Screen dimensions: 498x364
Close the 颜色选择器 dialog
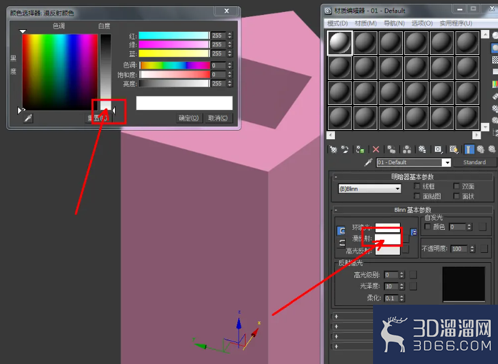pyautogui.click(x=227, y=11)
